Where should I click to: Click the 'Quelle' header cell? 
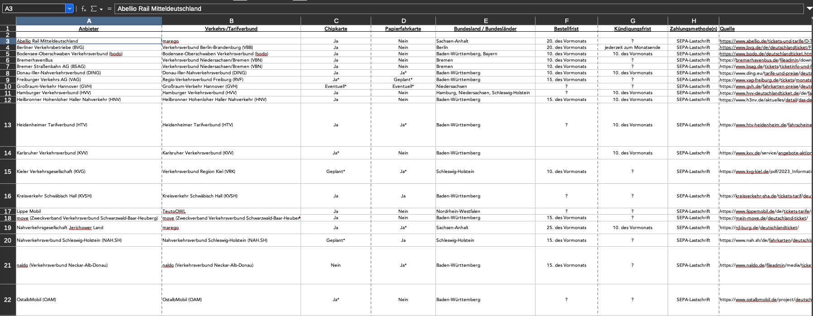point(766,29)
